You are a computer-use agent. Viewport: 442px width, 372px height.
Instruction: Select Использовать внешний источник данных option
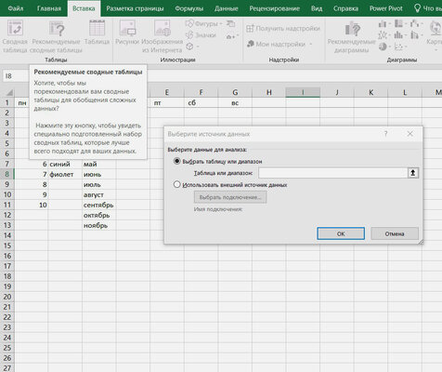tap(176, 185)
